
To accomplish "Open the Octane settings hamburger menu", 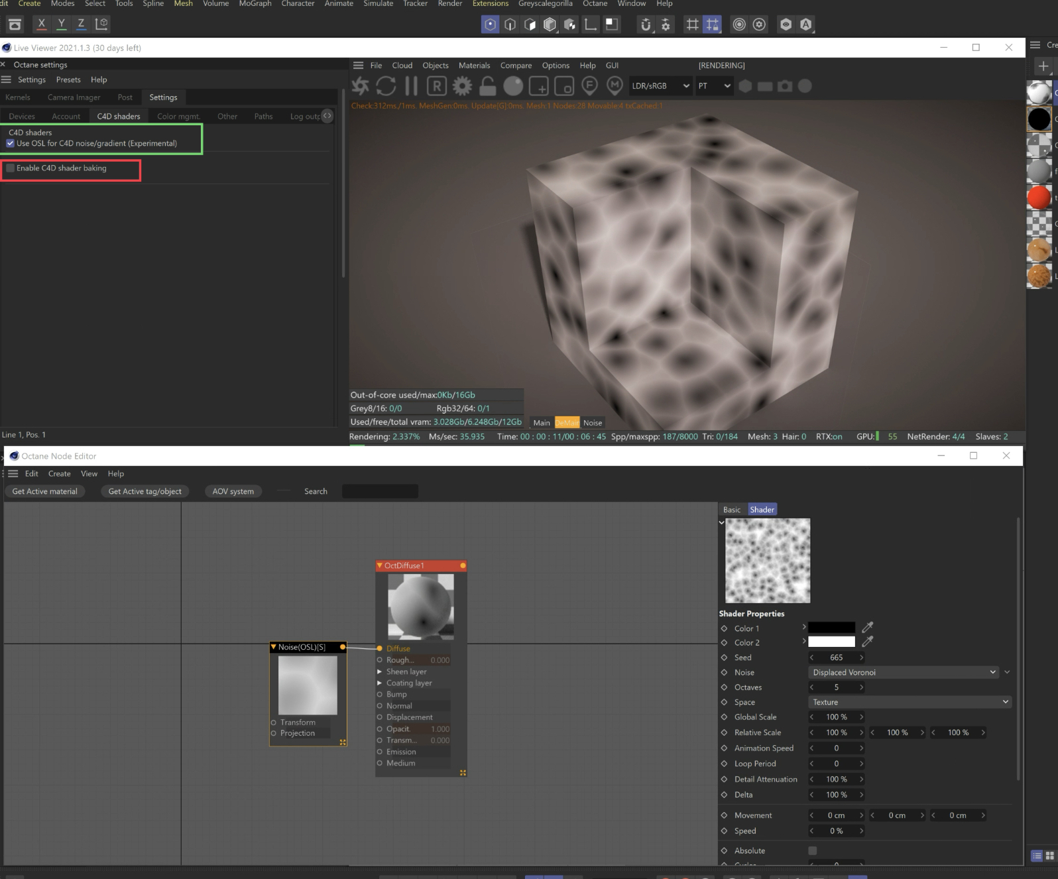I will (x=7, y=80).
